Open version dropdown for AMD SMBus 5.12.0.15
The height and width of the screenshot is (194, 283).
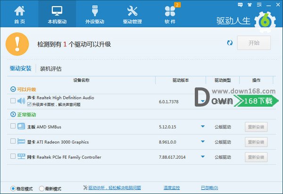click(x=203, y=126)
